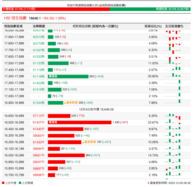
Task: Click the five-day chart for 15,800-15,899
Action: [x=173, y=168]
